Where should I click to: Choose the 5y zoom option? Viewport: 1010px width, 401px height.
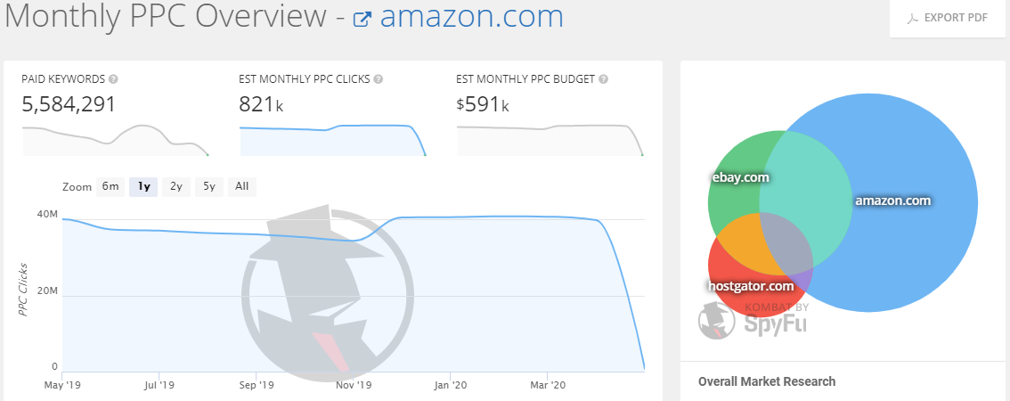(x=208, y=187)
